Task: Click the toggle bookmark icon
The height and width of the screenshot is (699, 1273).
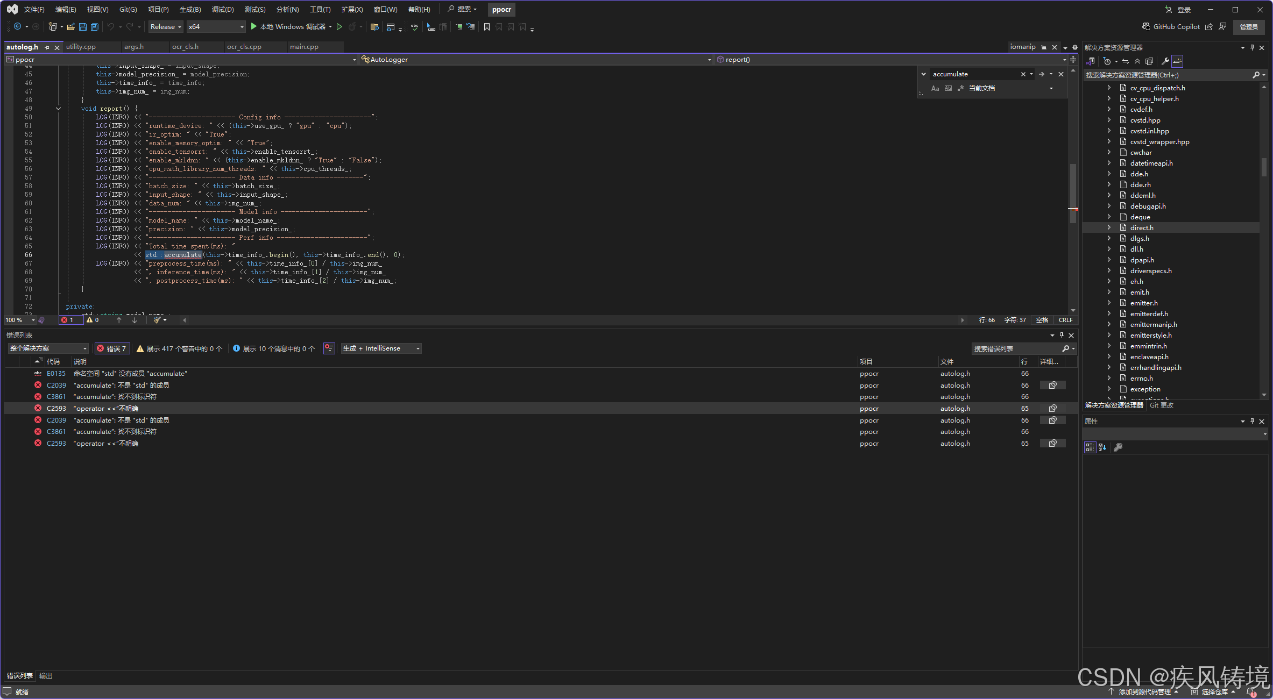Action: [x=486, y=27]
